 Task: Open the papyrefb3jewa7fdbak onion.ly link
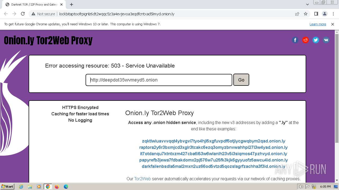tap(213, 160)
